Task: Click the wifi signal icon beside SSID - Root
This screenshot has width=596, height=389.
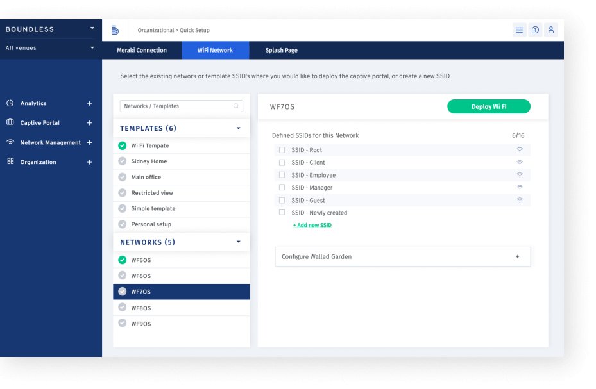Action: coord(520,150)
